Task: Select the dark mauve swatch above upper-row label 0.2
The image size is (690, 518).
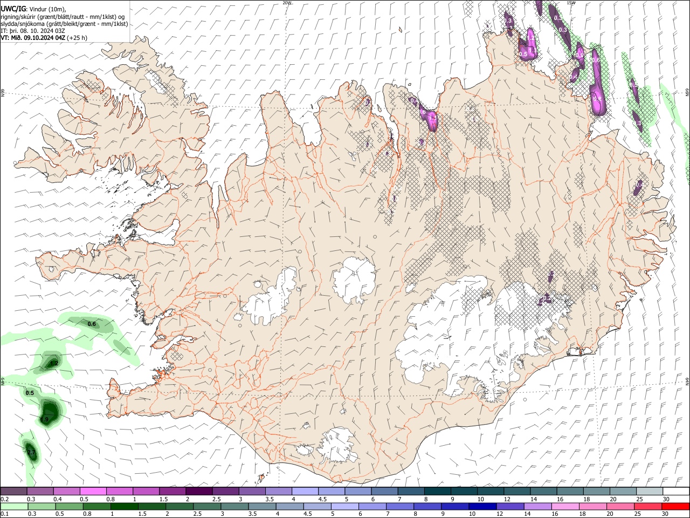Action: (13, 492)
